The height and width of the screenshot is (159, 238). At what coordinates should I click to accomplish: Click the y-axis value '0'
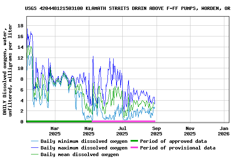tap(22, 122)
